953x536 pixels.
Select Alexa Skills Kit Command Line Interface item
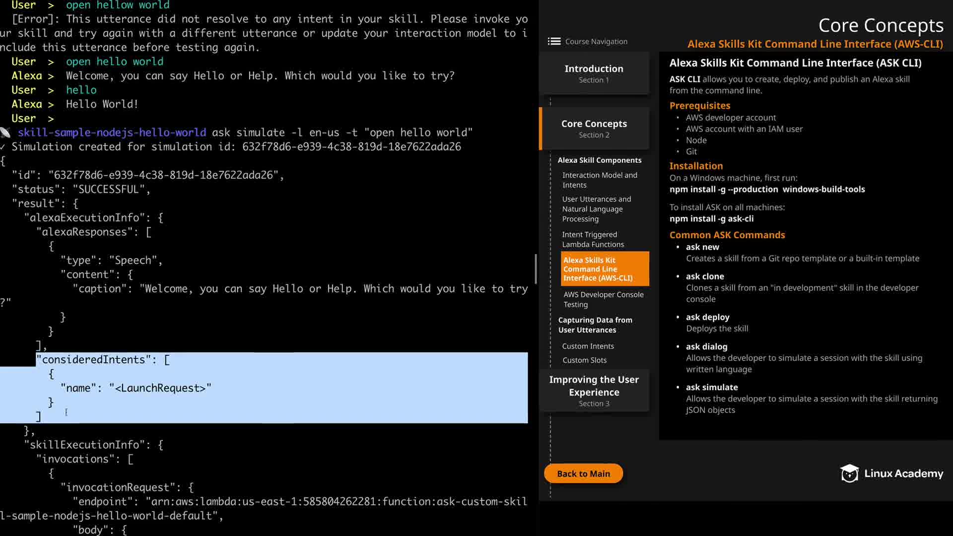click(604, 269)
